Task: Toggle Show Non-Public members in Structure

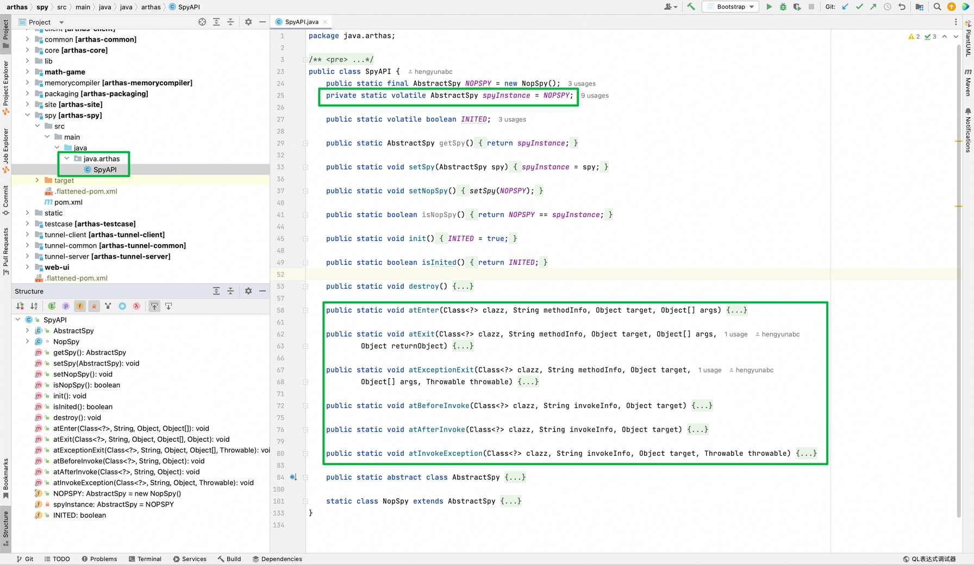Action: pos(94,306)
